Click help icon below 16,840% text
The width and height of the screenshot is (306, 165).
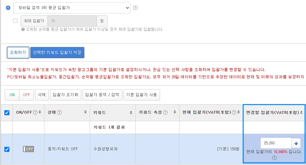tap(274, 158)
